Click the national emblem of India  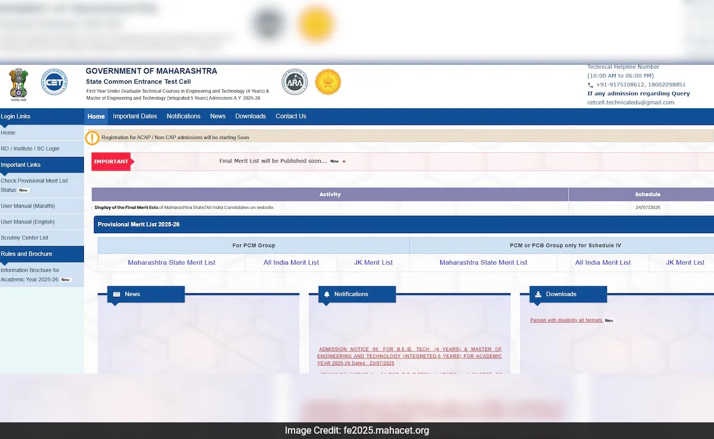click(x=18, y=83)
